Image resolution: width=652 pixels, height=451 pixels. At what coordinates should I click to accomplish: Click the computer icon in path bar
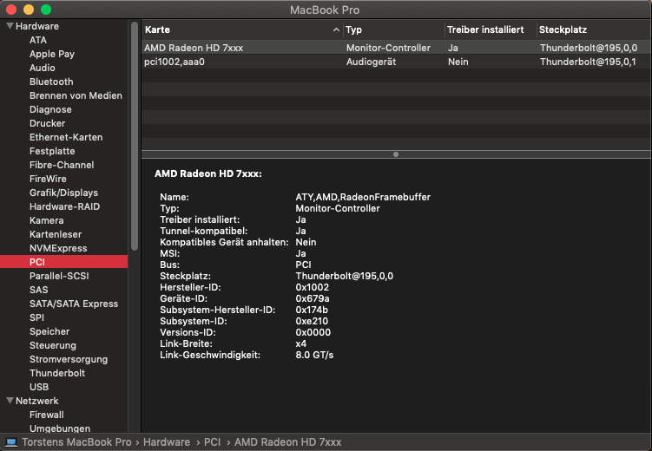coord(11,442)
